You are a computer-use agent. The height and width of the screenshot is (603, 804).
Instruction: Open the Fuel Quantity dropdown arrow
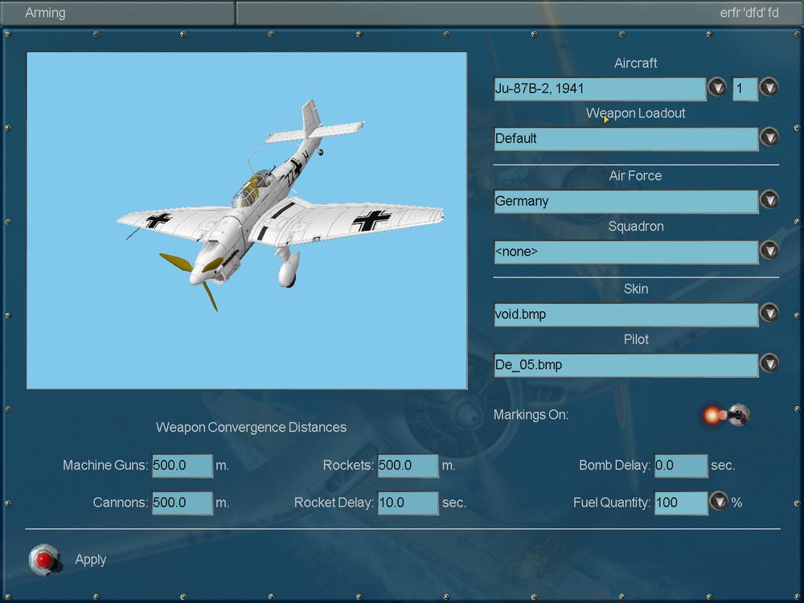[718, 501]
